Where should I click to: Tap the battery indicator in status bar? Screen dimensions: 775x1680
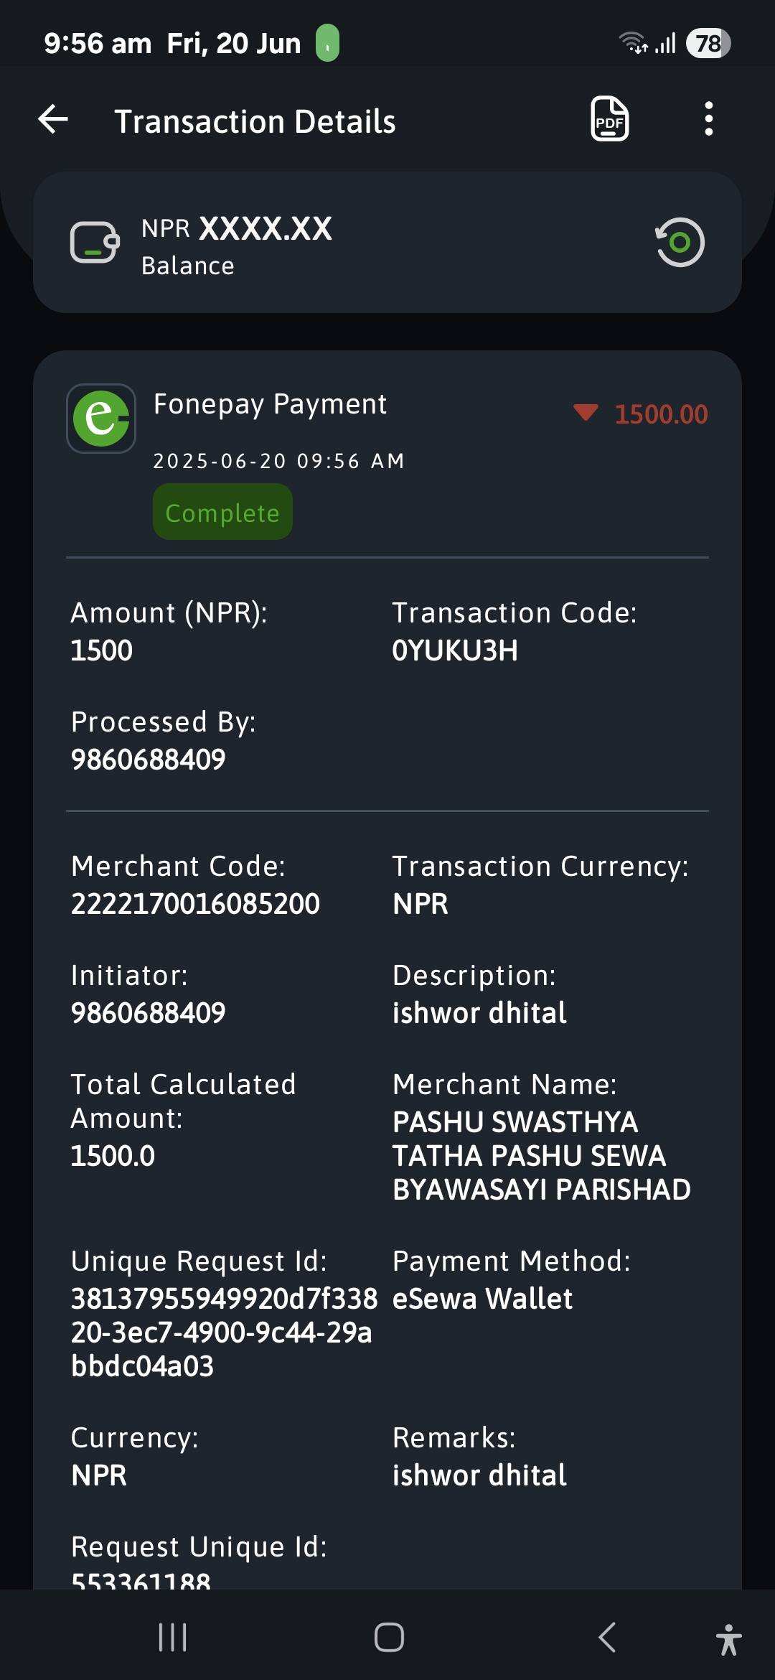pos(708,44)
